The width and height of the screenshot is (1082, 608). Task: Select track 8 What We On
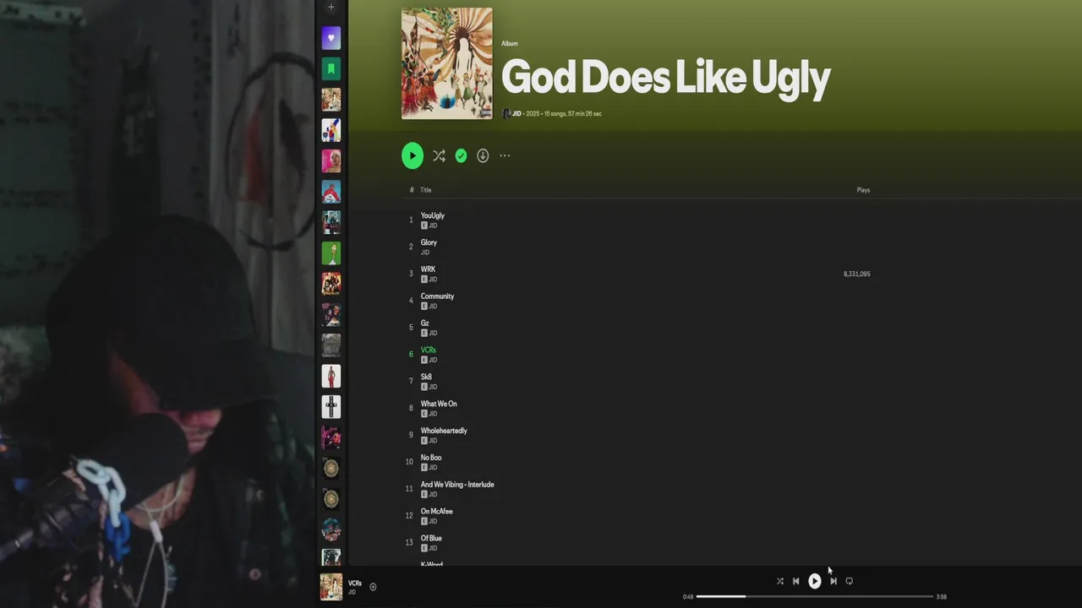point(439,404)
